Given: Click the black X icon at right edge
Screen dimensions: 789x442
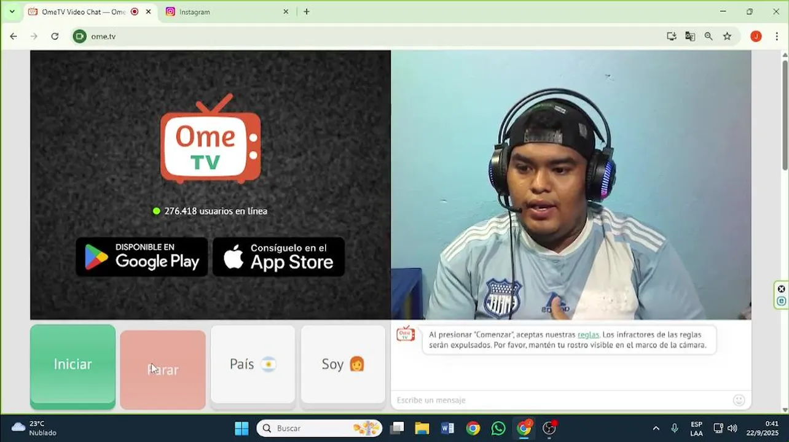Looking at the screenshot, I should coord(781,289).
